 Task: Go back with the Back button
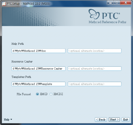coord(101,119)
